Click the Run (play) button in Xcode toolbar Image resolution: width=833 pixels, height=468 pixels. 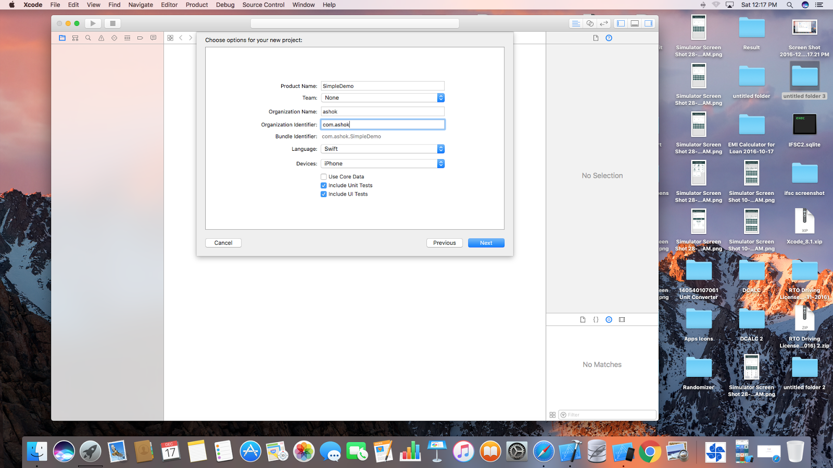click(93, 23)
